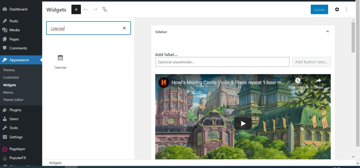Viewport: 360px width, 168px height.
Task: Click the Undo arrow icon
Action: coord(86,9)
